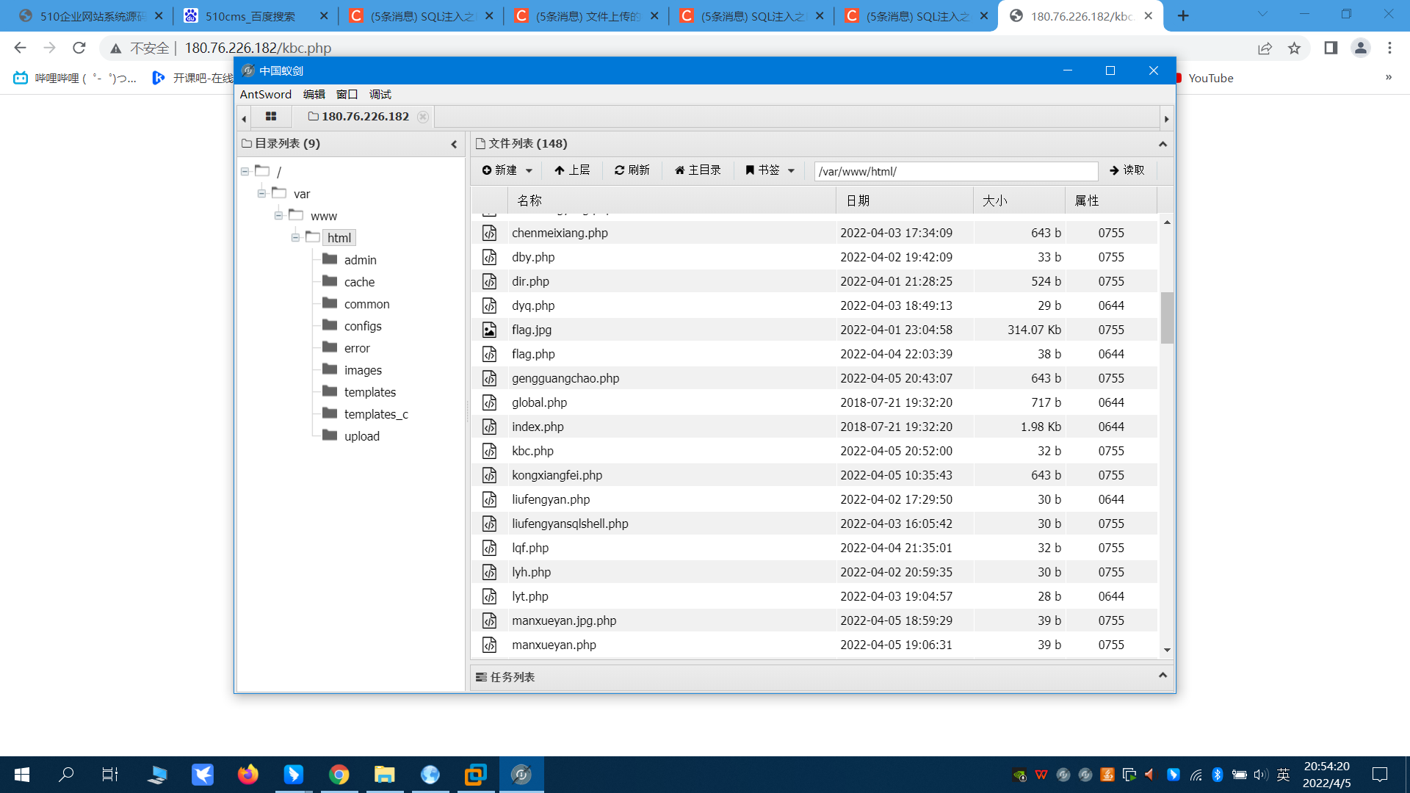Collapse the 目录列表 panel
Viewport: 1410px width, 793px height.
click(x=452, y=144)
